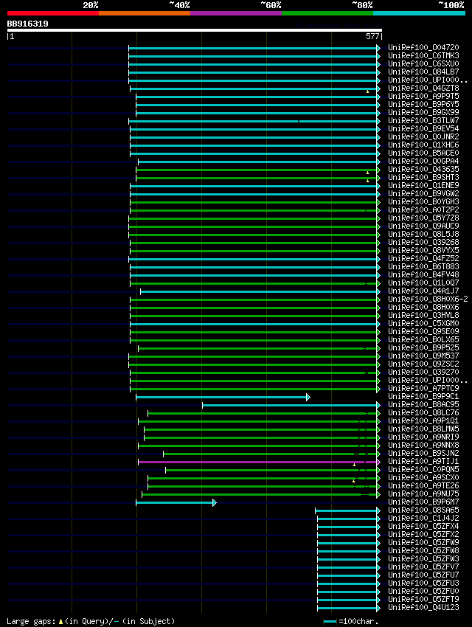The image size is (472, 627).
Task: Select the UniRef100_Q3HVL8 label
Action: coord(423,316)
